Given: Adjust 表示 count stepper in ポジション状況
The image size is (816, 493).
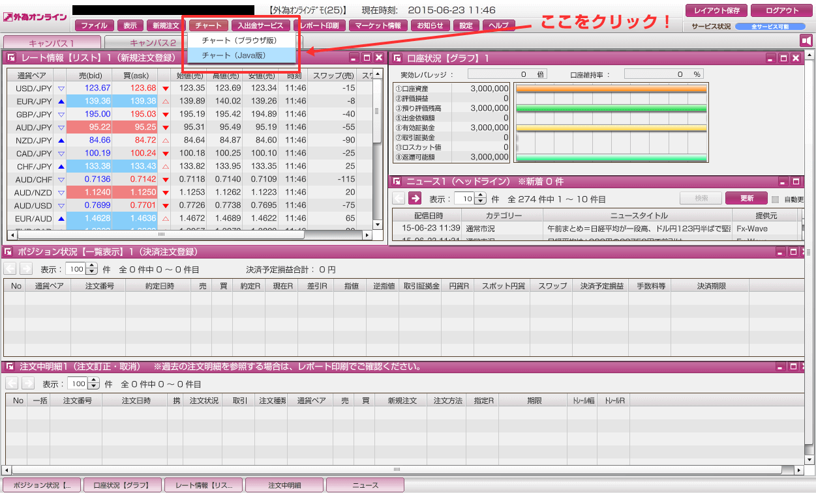Looking at the screenshot, I should pos(92,268).
